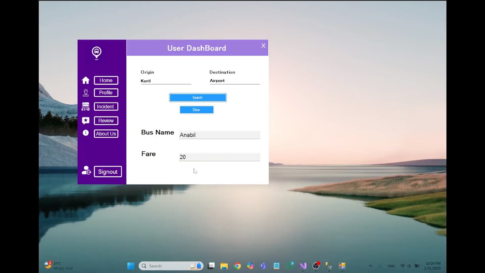Open Microsoft Teams from the taskbar

(x=263, y=266)
